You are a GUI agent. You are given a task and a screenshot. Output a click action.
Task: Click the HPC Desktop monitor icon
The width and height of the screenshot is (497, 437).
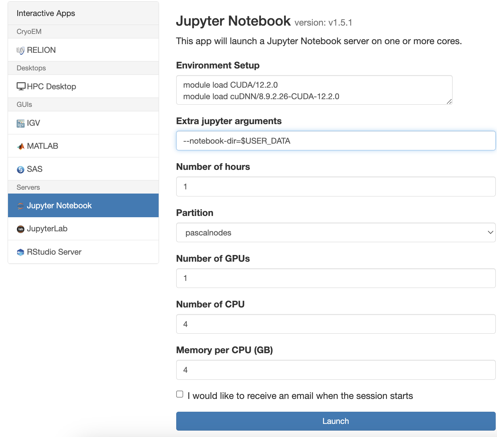coord(21,86)
